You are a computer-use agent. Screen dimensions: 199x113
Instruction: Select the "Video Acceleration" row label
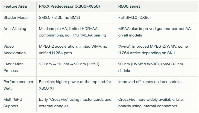point(14,50)
